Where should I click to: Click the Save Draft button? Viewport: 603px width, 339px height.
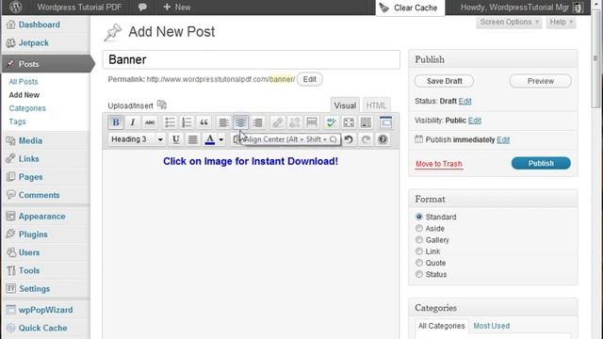tap(444, 81)
